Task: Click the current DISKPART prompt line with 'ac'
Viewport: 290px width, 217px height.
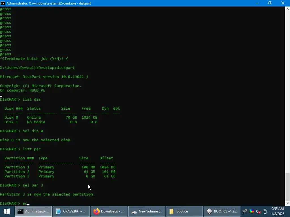Action: 15,203
